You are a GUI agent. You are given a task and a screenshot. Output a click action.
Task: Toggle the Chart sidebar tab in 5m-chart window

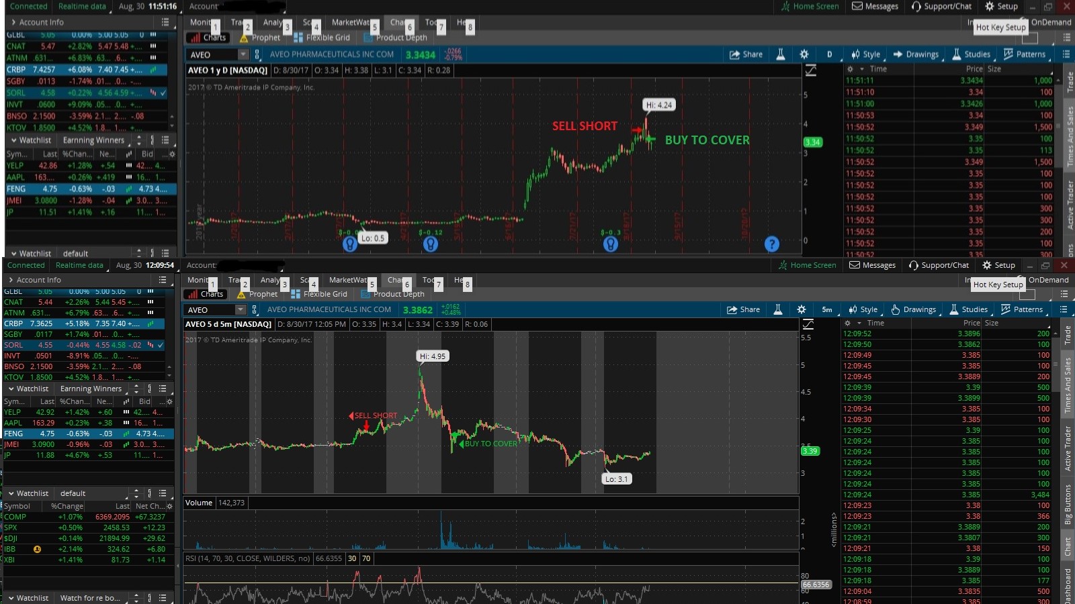(x=1067, y=546)
